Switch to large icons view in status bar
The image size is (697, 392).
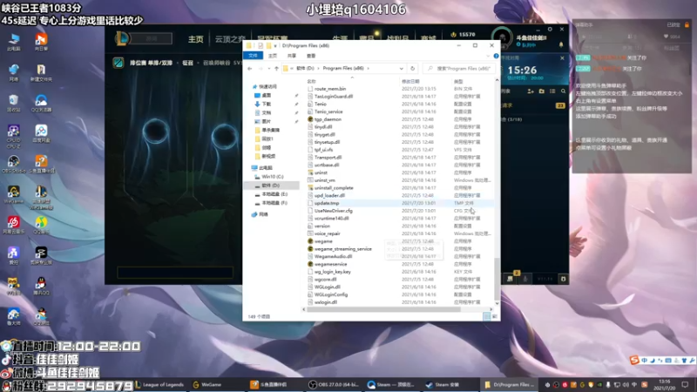tap(494, 316)
